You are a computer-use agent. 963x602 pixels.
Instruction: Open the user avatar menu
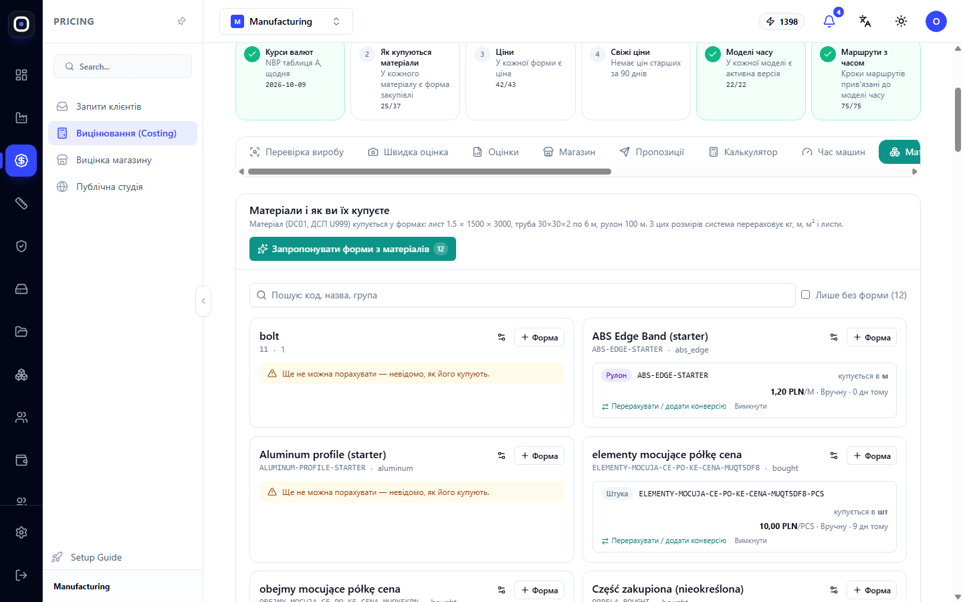[936, 21]
